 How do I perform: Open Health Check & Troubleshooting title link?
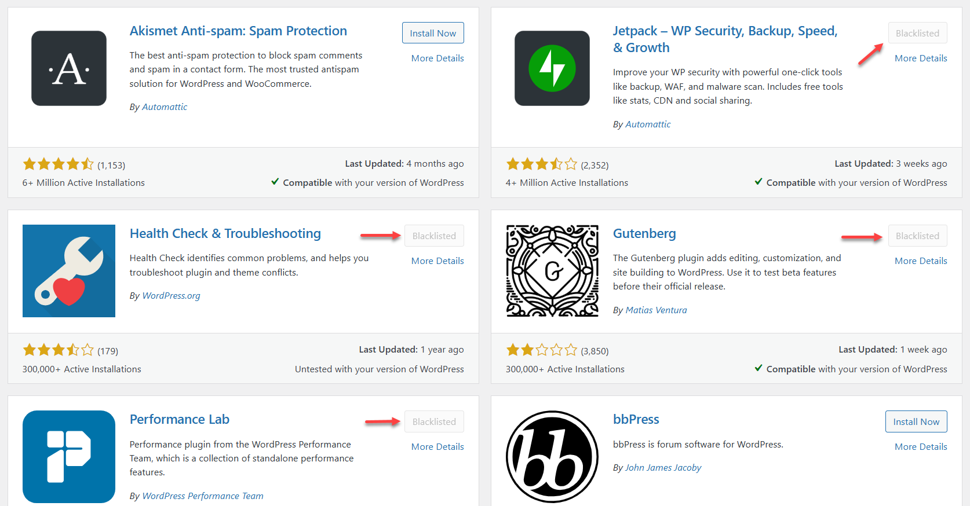[x=225, y=233]
